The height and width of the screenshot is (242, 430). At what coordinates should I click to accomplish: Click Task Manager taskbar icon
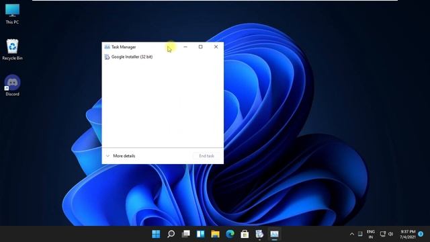274,234
